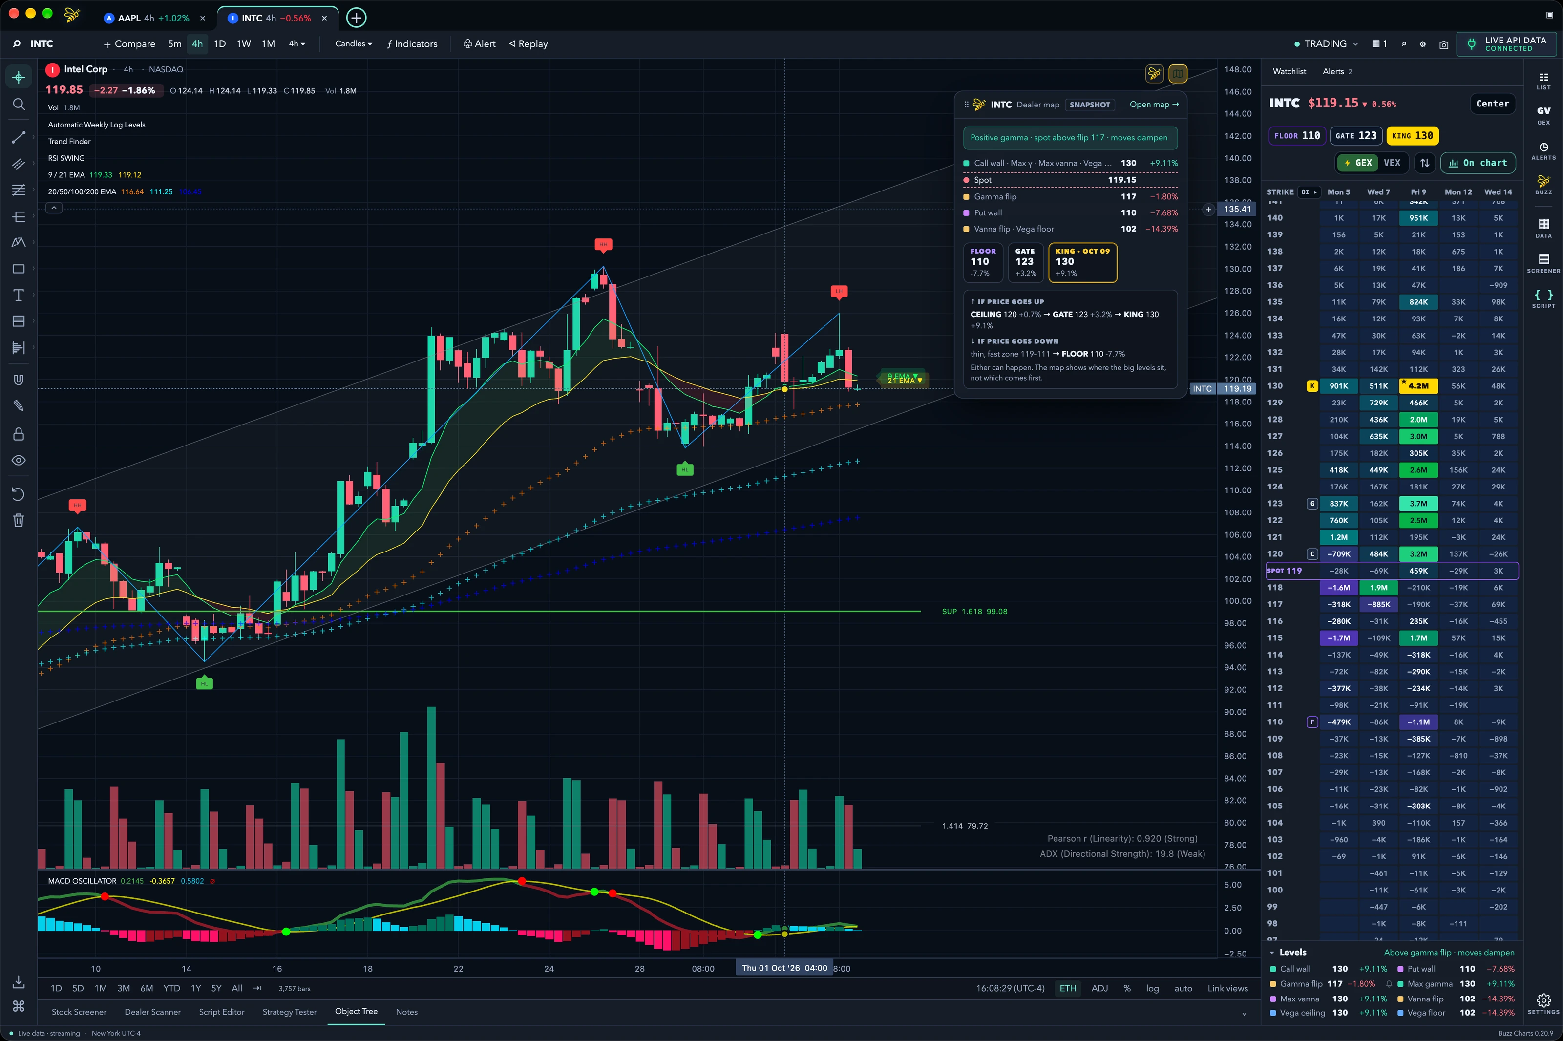Open the snapshot camera icon
Viewport: 1563px width, 1041px height.
1443,44
